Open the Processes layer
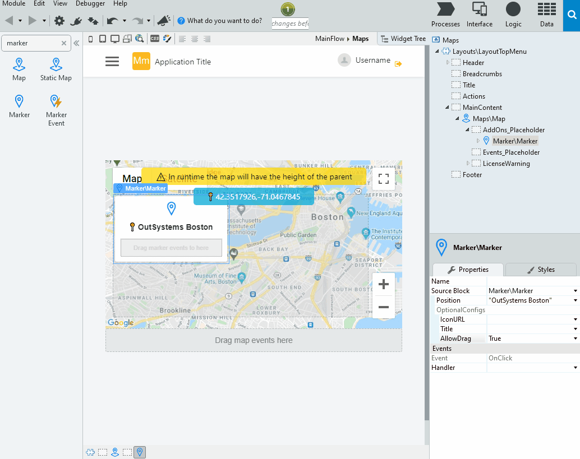This screenshot has height=459, width=580. tap(445, 15)
